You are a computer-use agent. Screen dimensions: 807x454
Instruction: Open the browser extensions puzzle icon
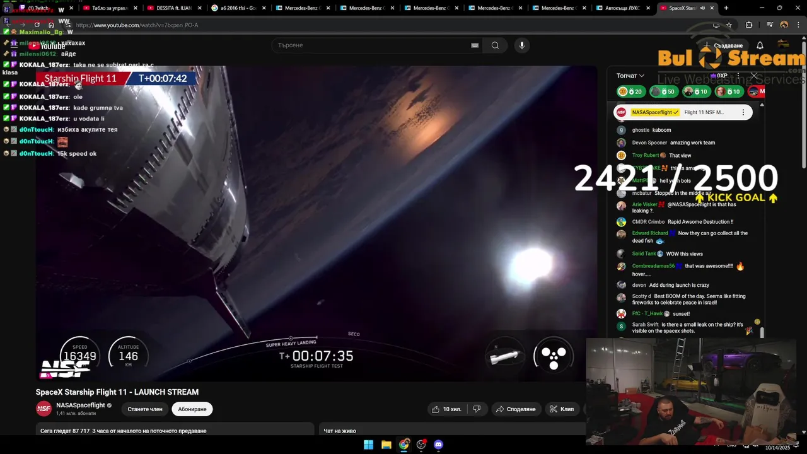(749, 25)
